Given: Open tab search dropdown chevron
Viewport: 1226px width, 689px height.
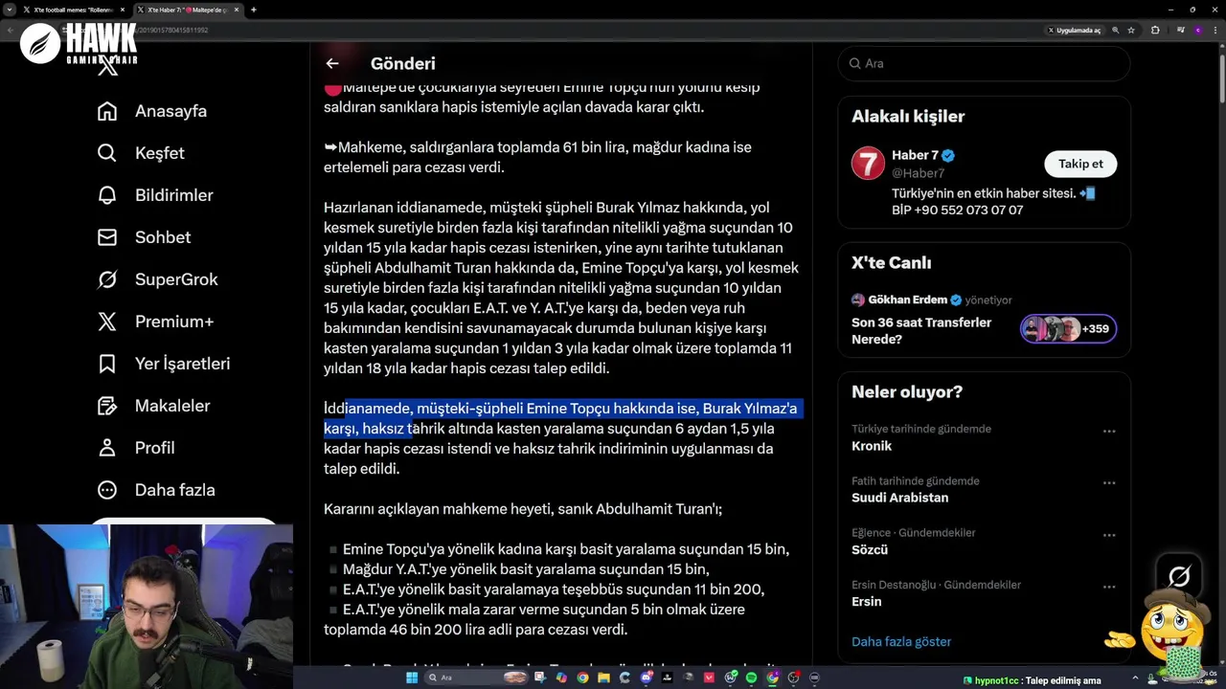Looking at the screenshot, I should point(10,10).
